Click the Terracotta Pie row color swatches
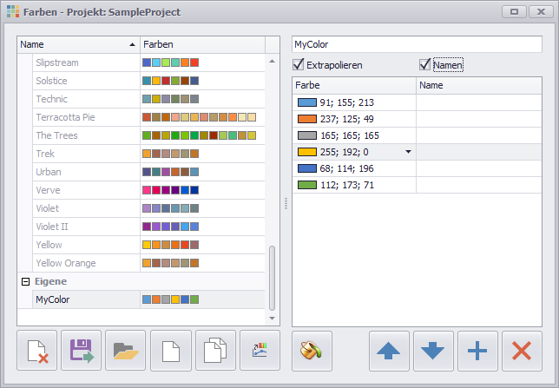 click(x=199, y=117)
